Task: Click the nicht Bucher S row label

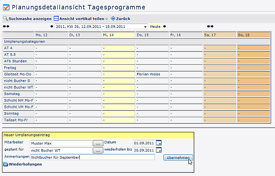Action: pyautogui.click(x=18, y=81)
